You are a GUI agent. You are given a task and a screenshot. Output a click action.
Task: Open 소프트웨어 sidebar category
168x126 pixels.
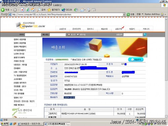(x=18, y=79)
